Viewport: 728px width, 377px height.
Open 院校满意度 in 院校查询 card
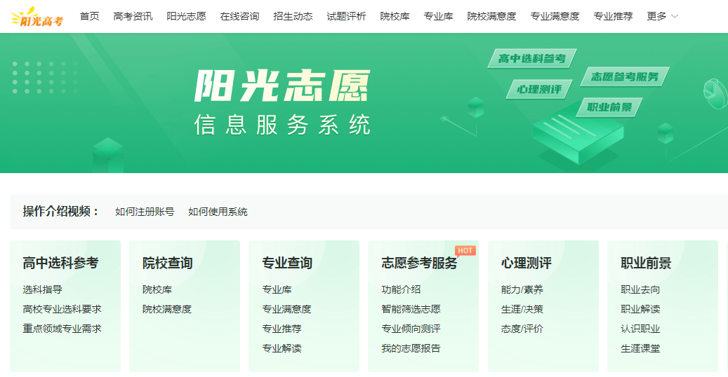click(167, 309)
